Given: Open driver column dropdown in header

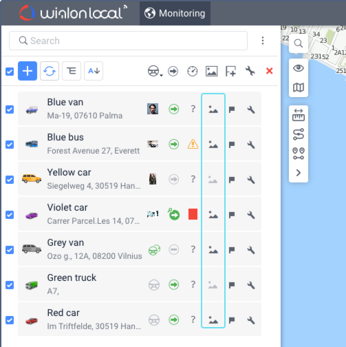Looking at the screenshot, I should 155,71.
